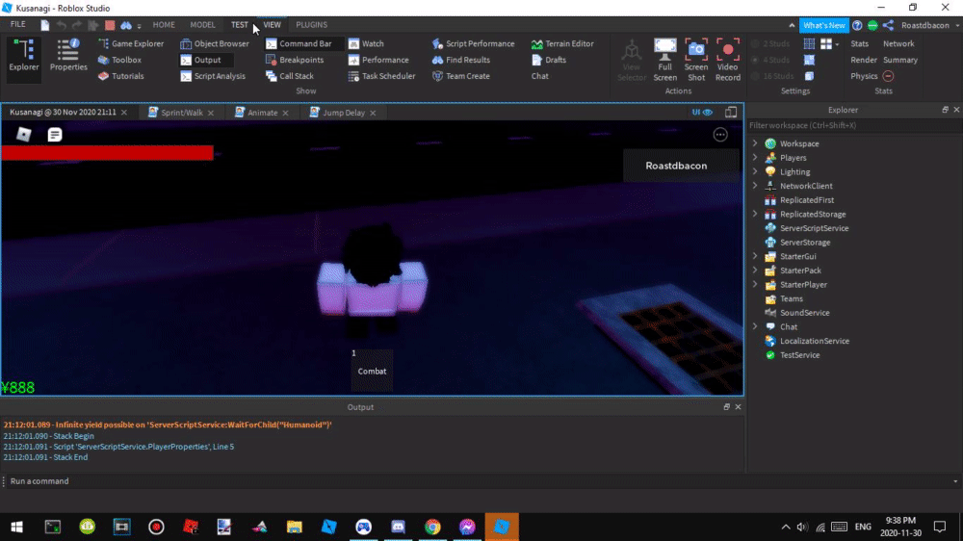Switch to the PLUGINS ribbon tab
Screen dimensions: 963x541
[x=311, y=25]
